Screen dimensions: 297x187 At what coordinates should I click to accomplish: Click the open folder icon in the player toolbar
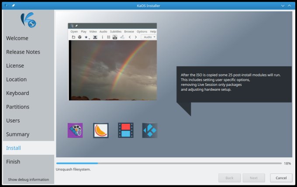(x=73, y=37)
